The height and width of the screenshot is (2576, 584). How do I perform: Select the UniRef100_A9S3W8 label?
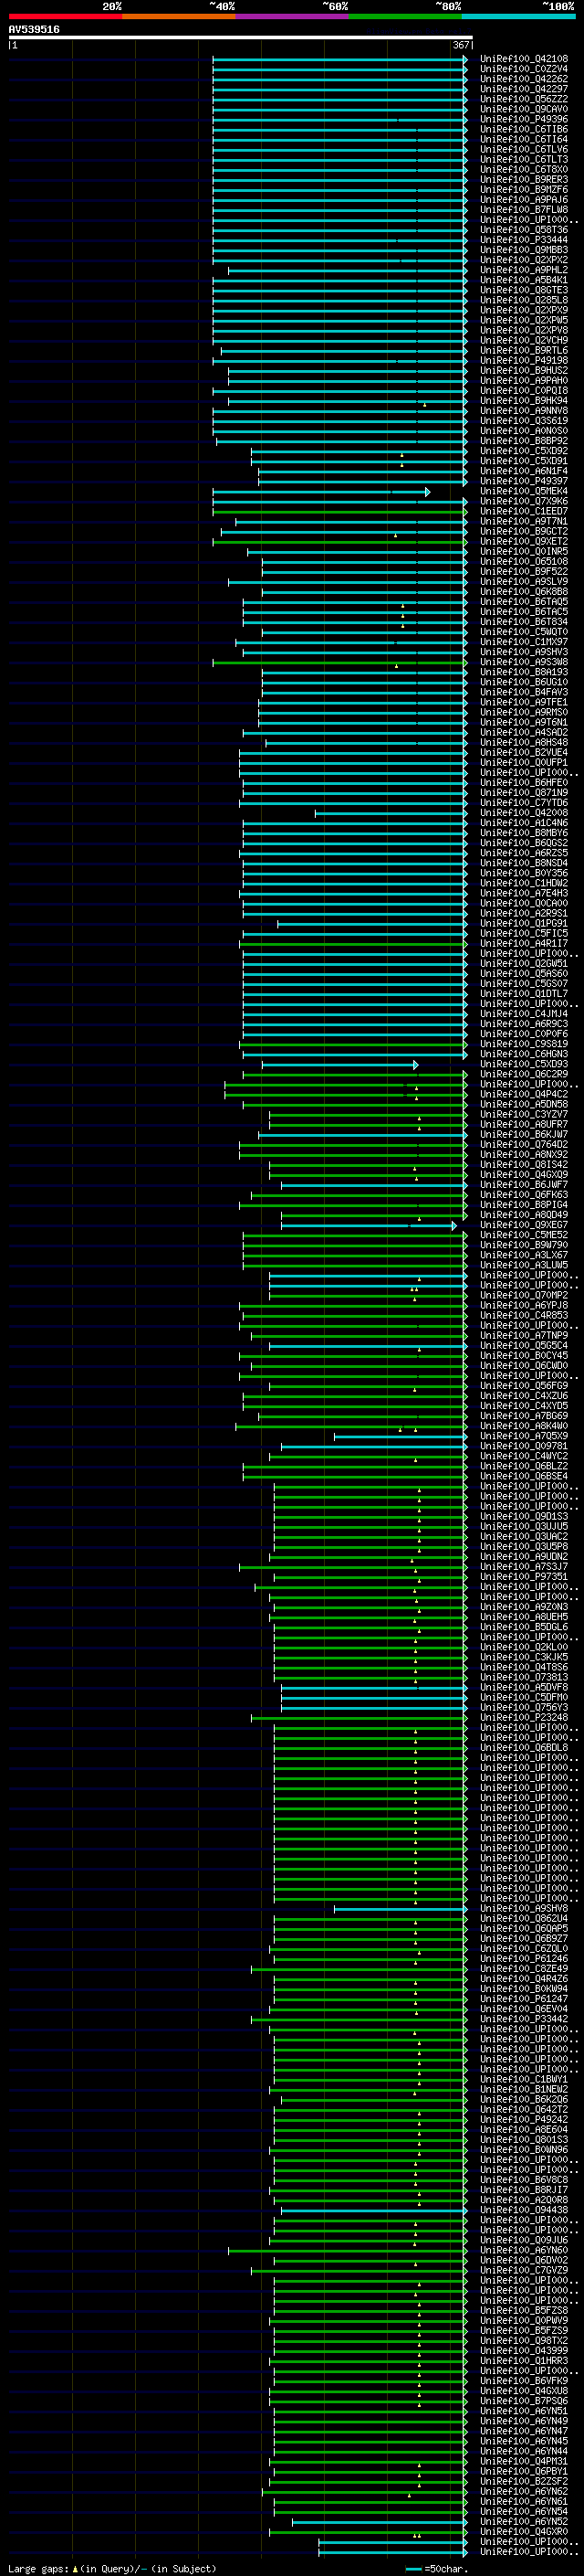click(524, 662)
